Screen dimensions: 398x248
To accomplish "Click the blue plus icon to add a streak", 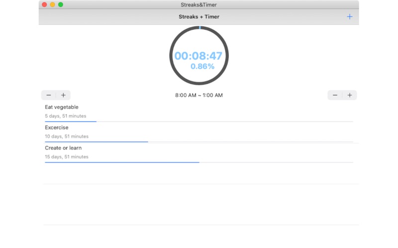I will click(x=350, y=17).
